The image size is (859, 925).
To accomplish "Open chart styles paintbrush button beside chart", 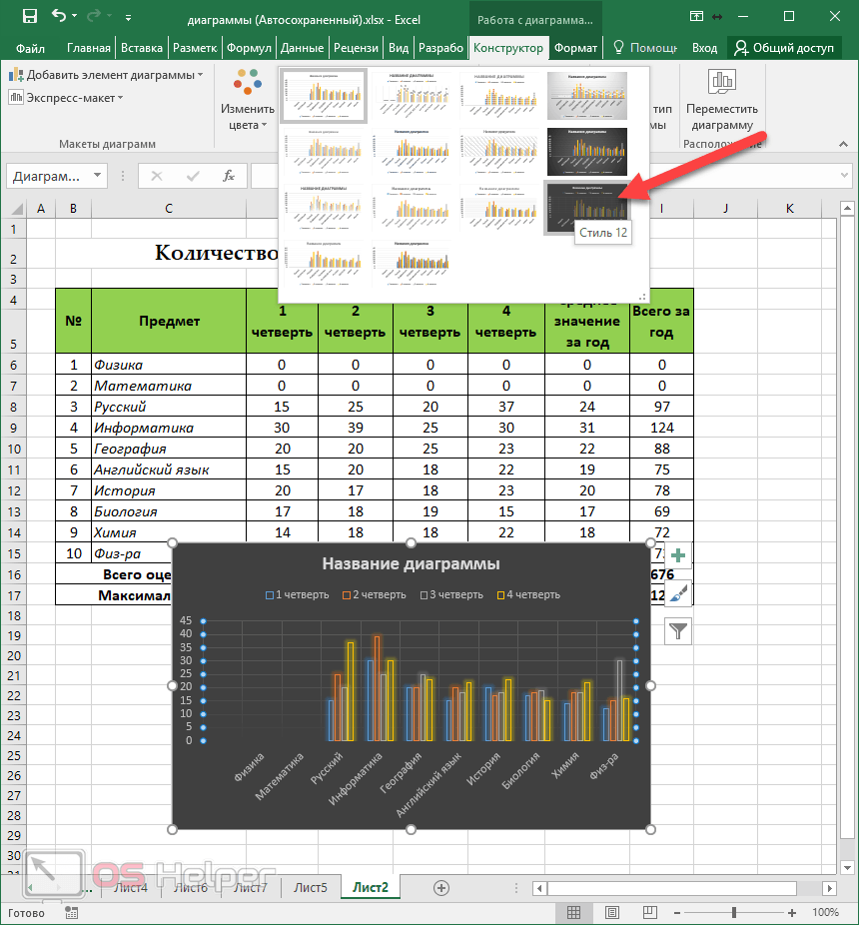I will pos(678,593).
